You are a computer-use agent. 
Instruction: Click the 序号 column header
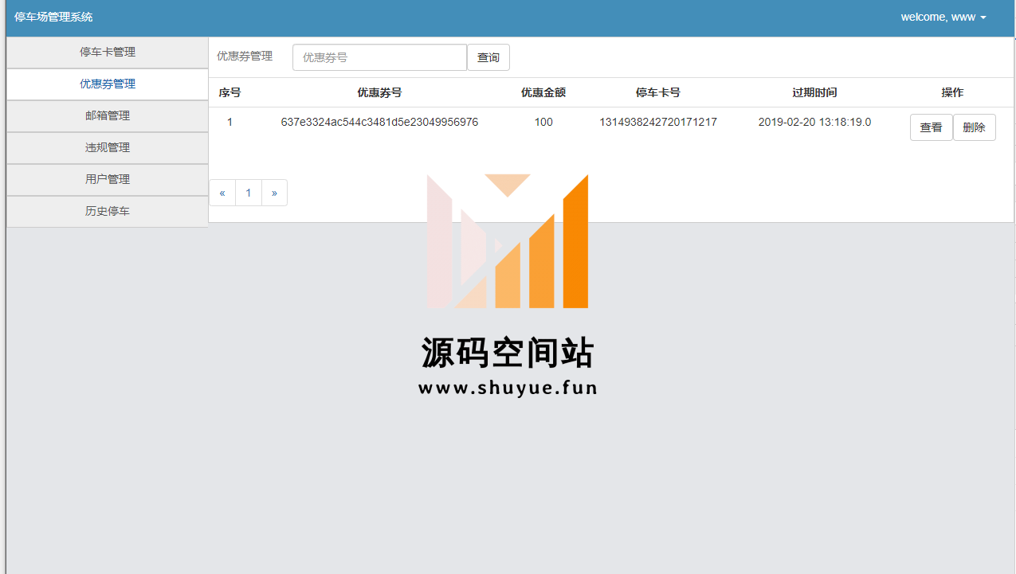(x=229, y=92)
